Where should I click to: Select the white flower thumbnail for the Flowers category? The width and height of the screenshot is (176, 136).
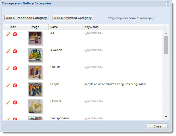pyautogui.click(x=35, y=106)
